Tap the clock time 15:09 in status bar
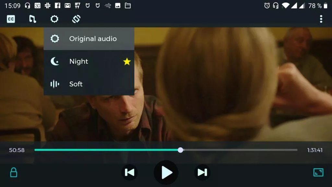 (x=13, y=6)
